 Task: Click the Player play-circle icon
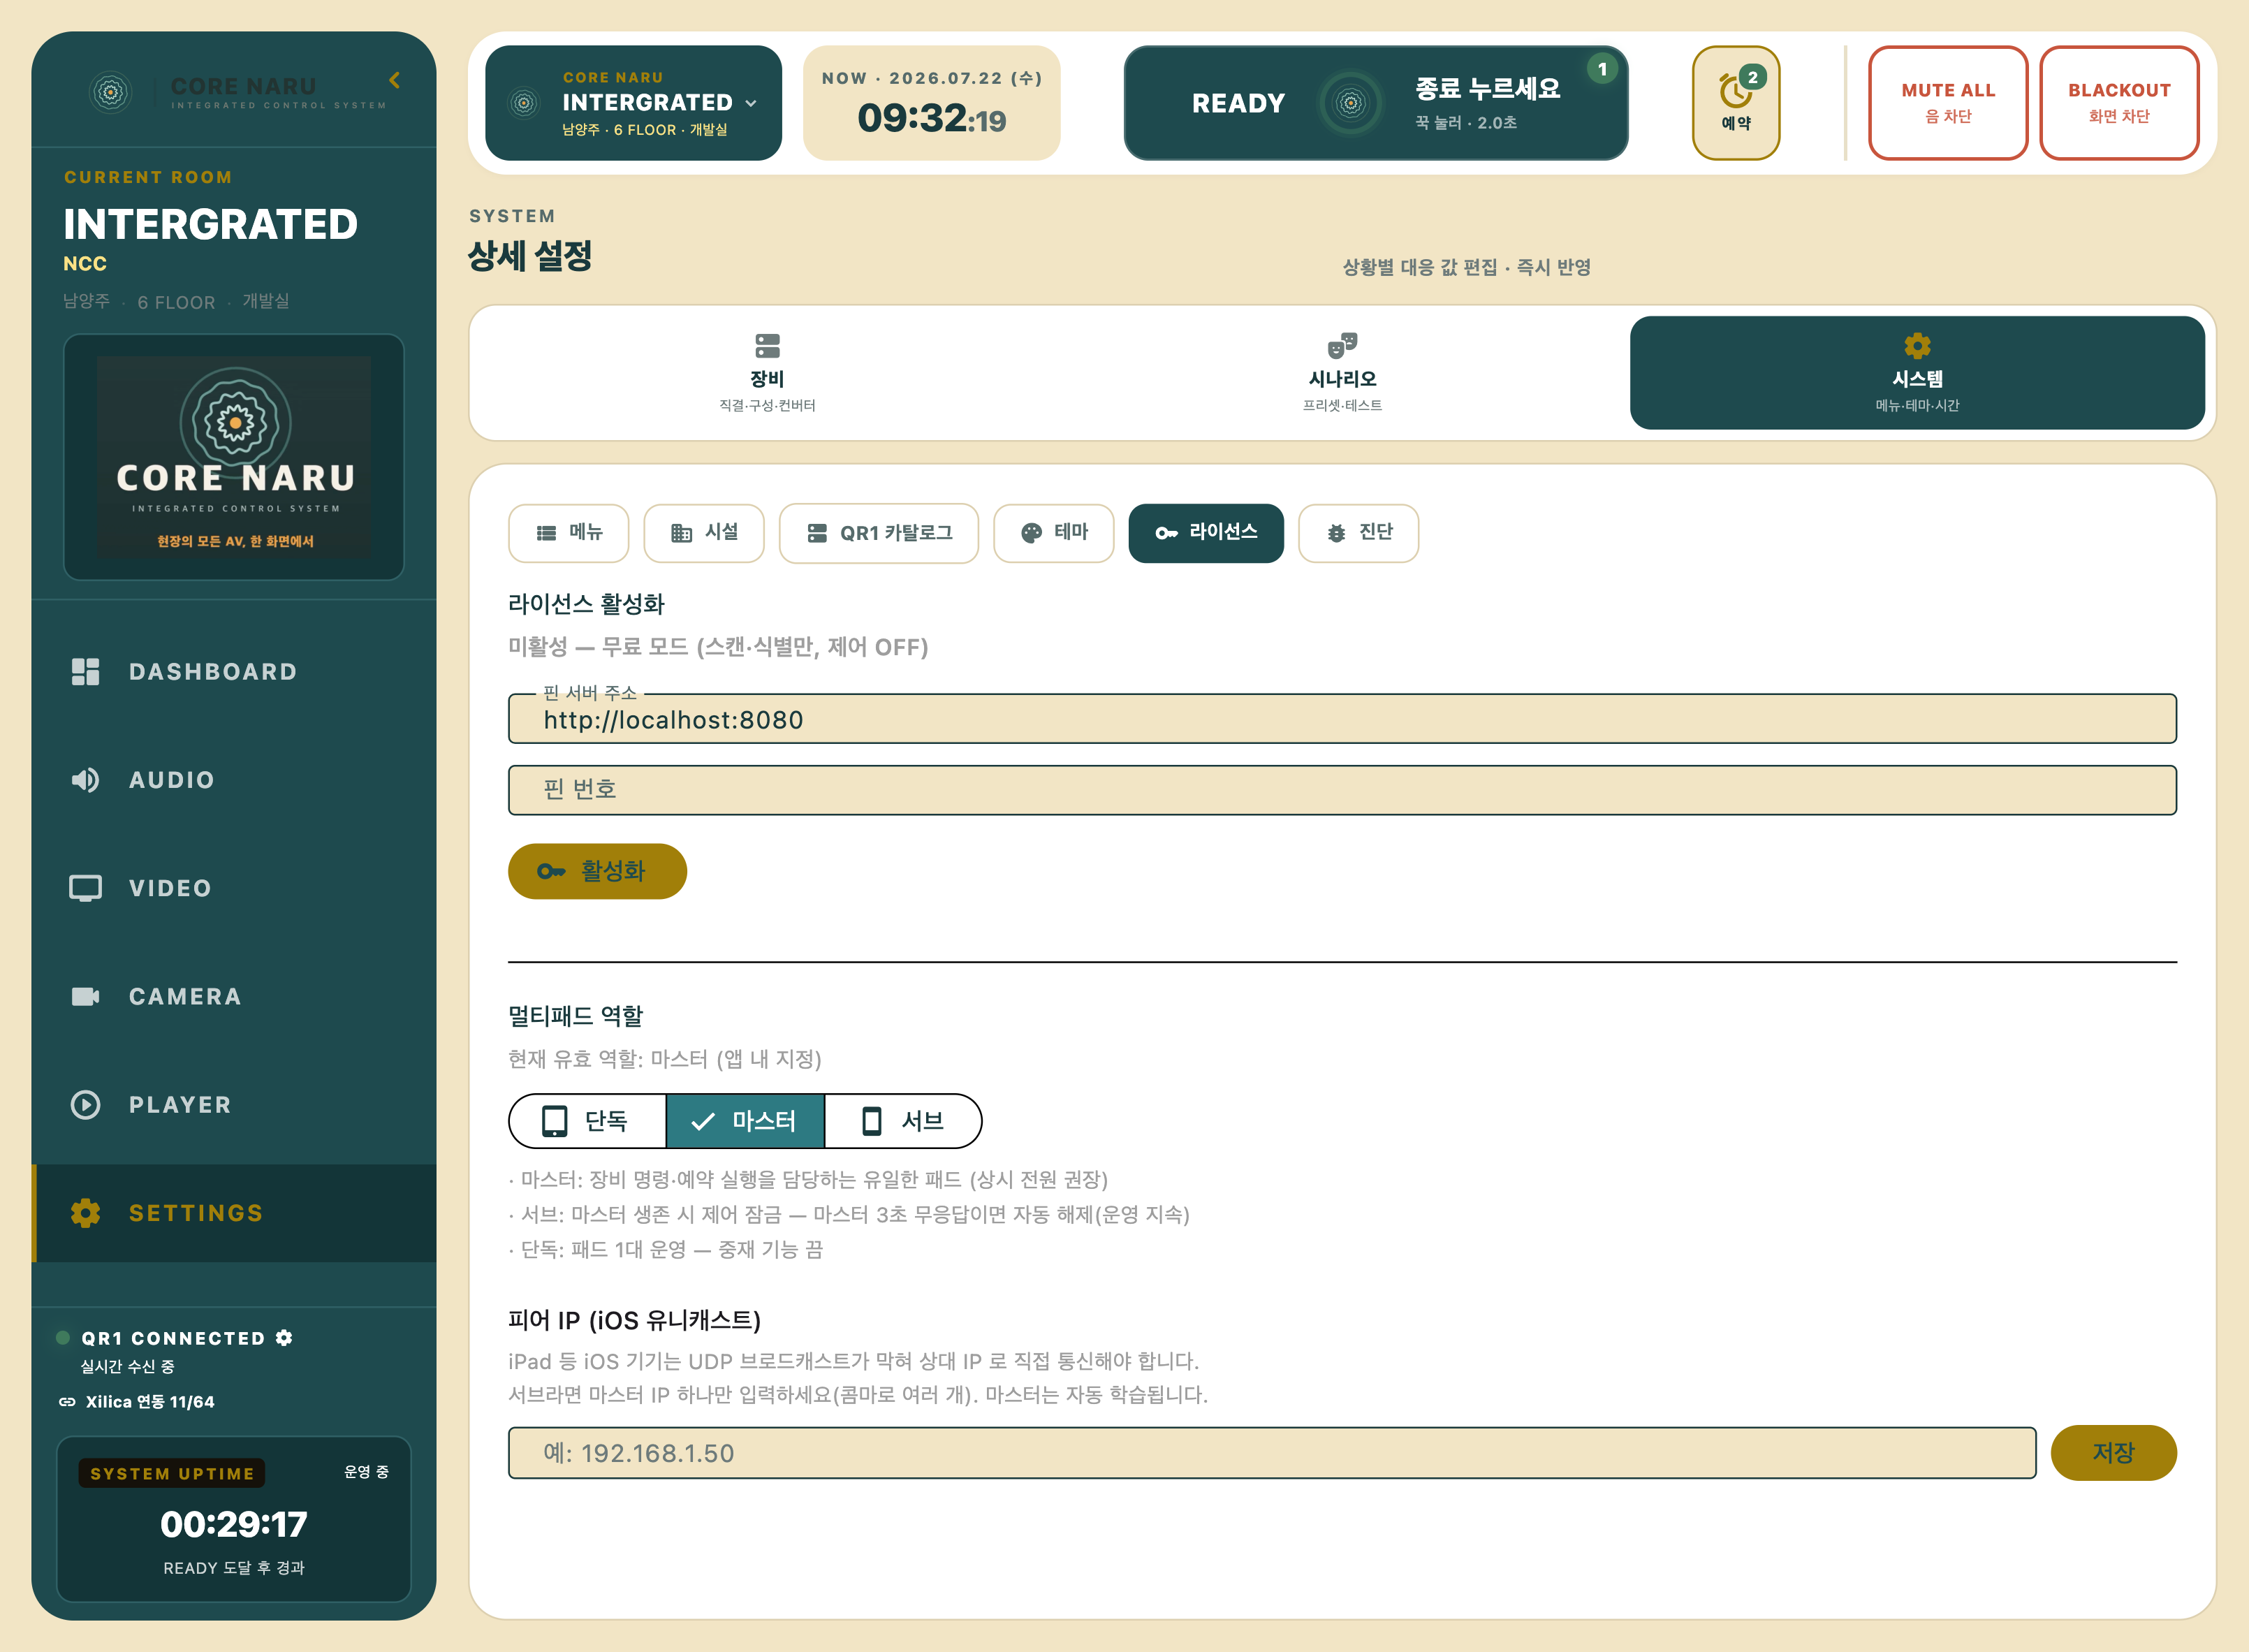[86, 1104]
